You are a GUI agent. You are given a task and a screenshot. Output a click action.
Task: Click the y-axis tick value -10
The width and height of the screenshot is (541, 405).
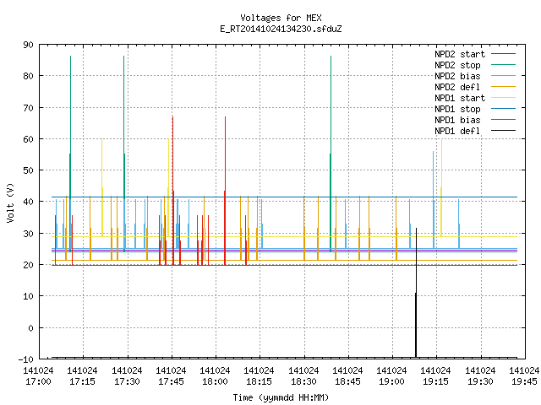26,359
